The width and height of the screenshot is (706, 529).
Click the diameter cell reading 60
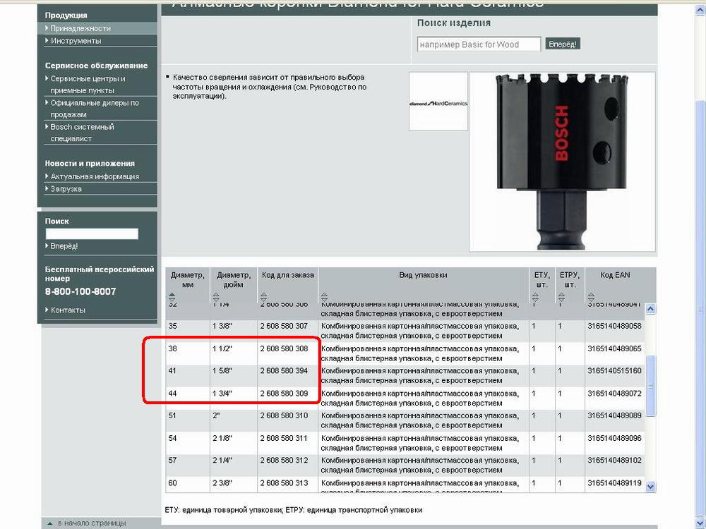click(x=172, y=482)
